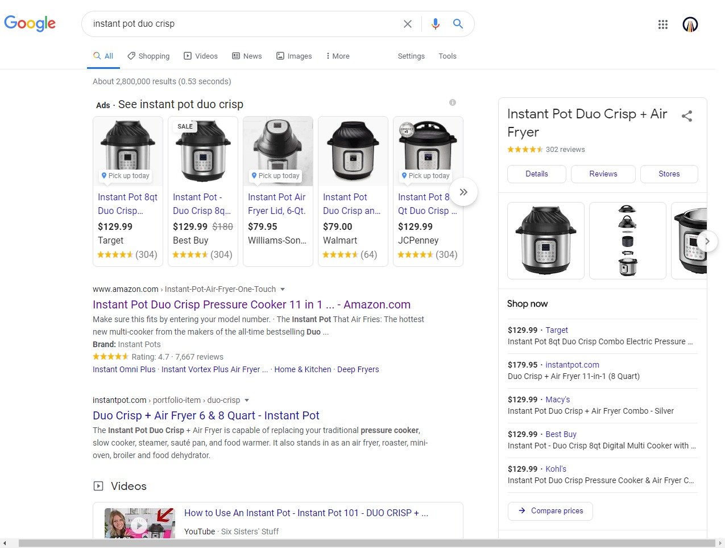
Task: Click the Walmart ad product image
Action: pyautogui.click(x=353, y=151)
